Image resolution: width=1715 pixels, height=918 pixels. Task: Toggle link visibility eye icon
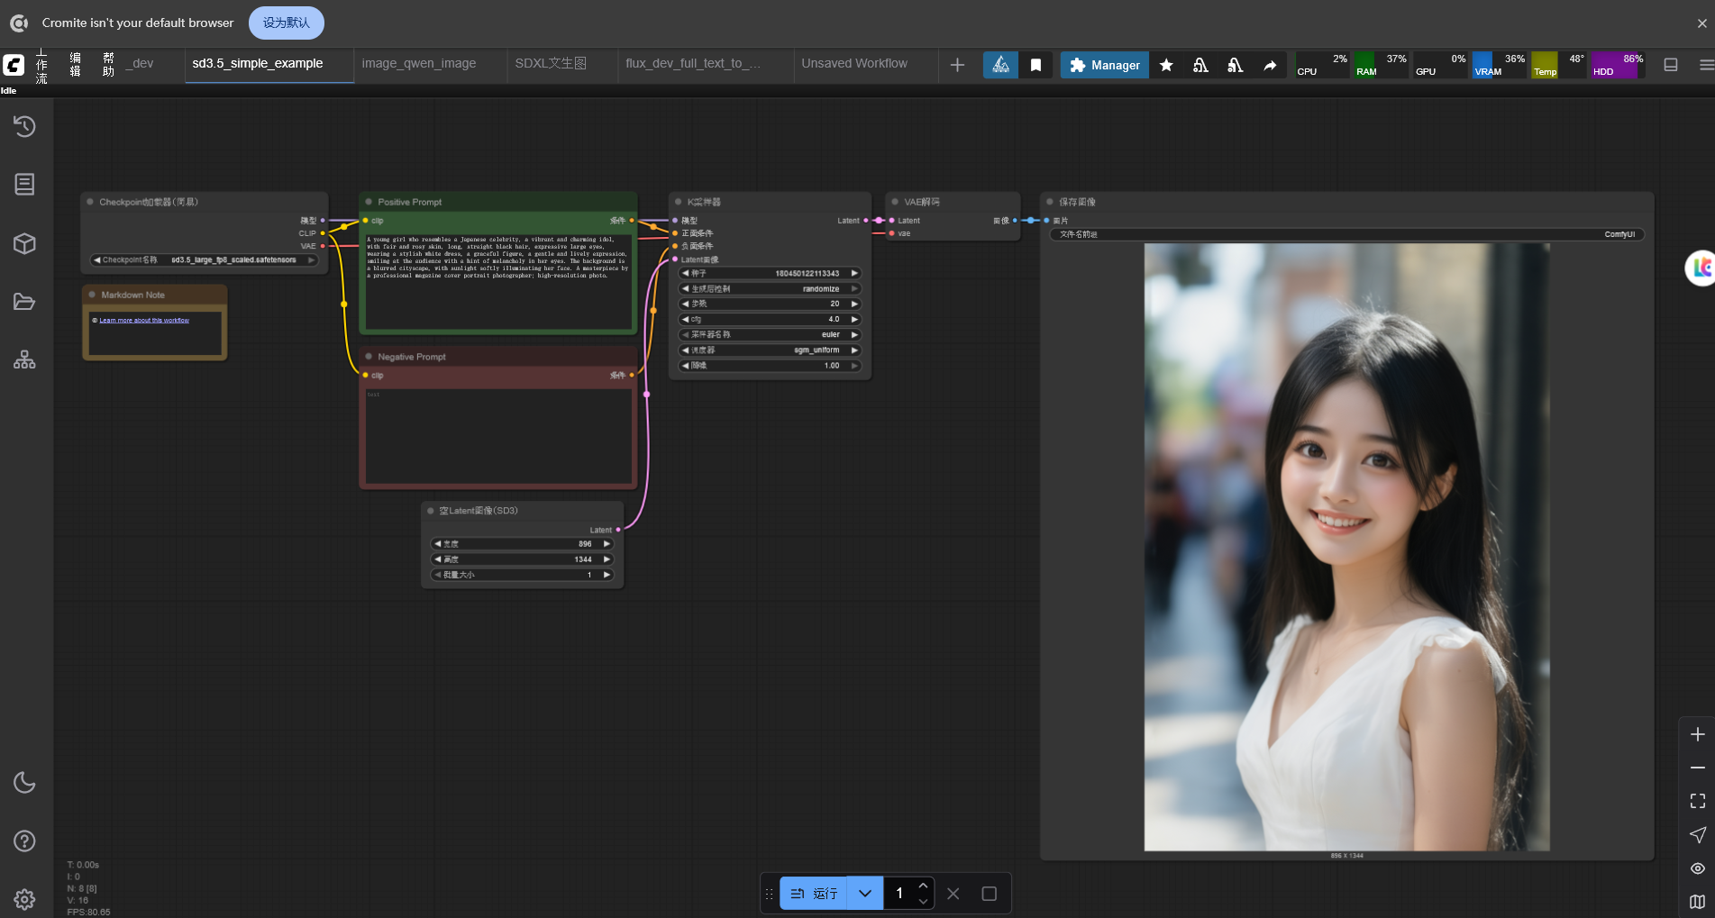(1697, 868)
